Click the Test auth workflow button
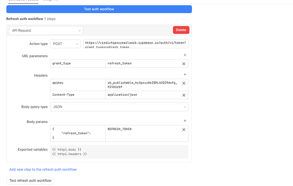Screen dimensions: 293x186 (99, 9)
